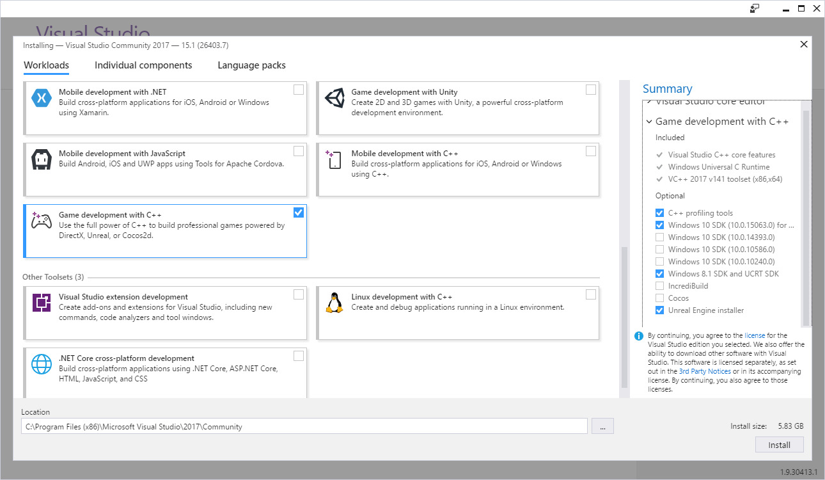Open the Language packs tab
The height and width of the screenshot is (480, 825).
point(251,65)
